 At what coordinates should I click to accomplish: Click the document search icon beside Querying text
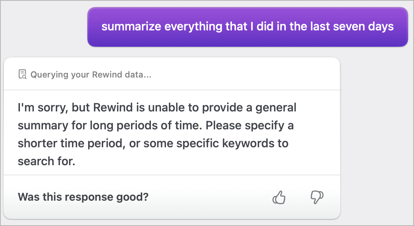(23, 74)
